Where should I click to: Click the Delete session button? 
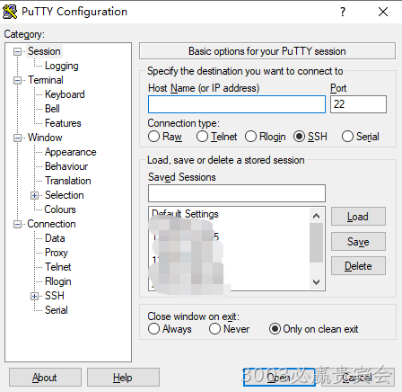tap(358, 266)
